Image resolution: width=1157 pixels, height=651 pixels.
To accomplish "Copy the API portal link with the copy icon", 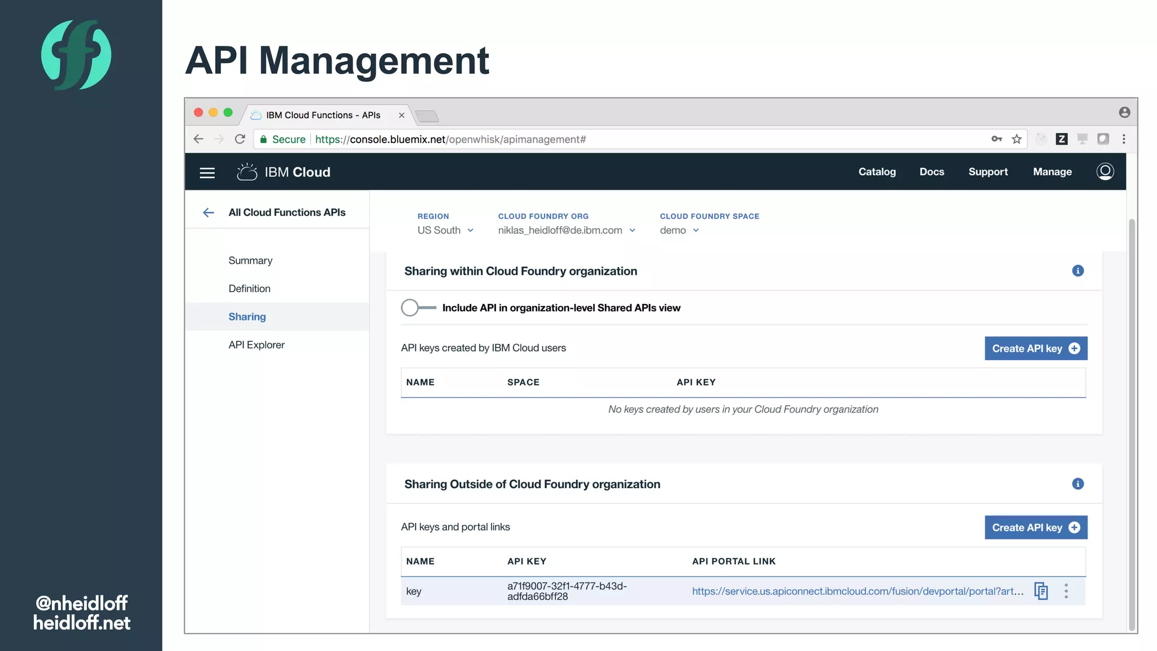I will pos(1041,591).
